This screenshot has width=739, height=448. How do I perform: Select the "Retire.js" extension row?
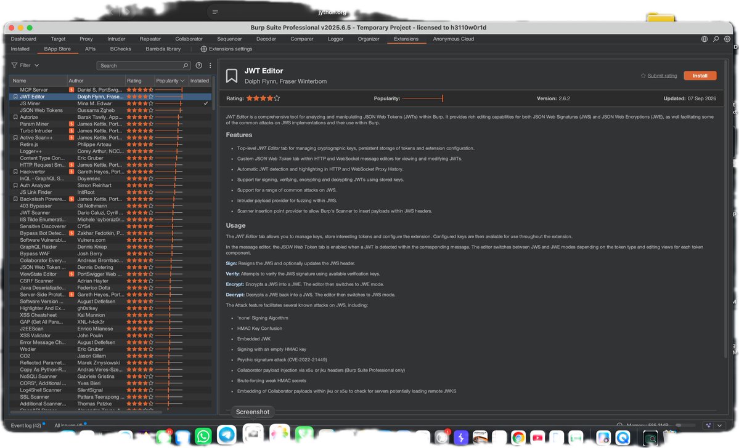(x=110, y=145)
